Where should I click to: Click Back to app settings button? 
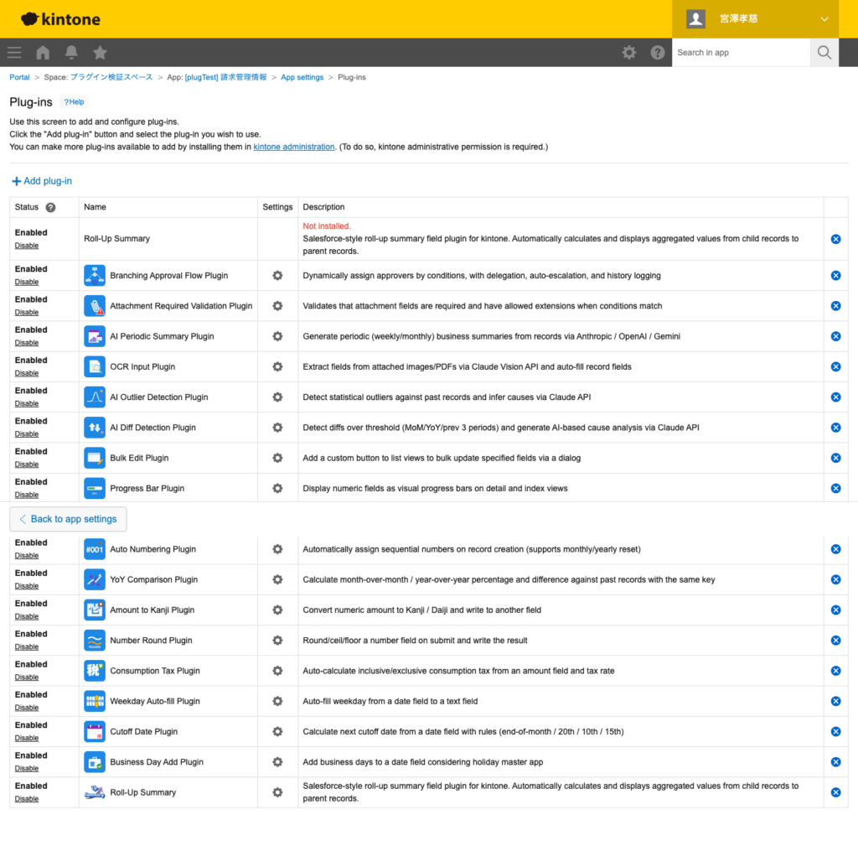pyautogui.click(x=68, y=519)
